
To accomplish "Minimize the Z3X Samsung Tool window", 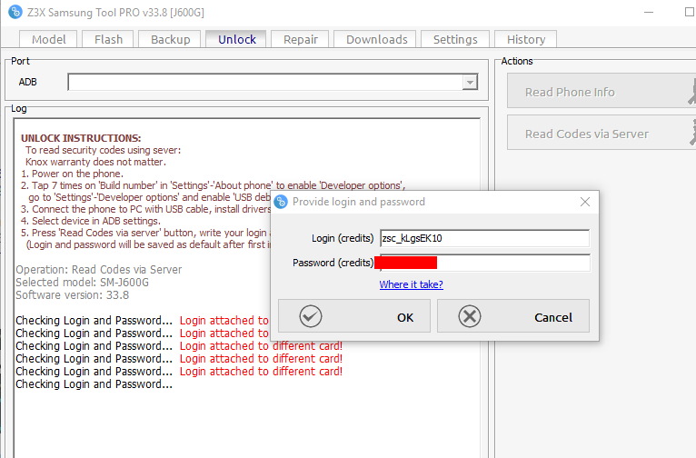I will (649, 12).
